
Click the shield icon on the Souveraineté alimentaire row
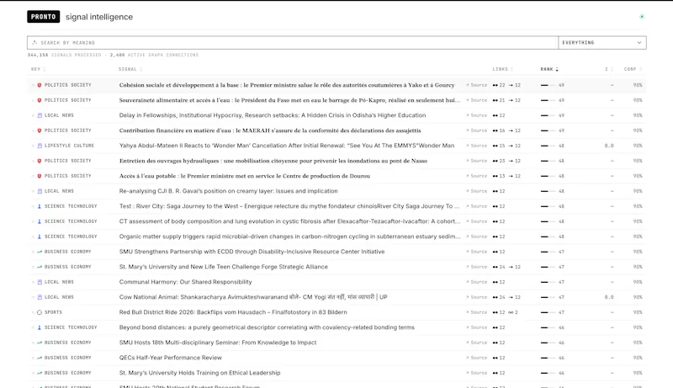click(x=40, y=100)
